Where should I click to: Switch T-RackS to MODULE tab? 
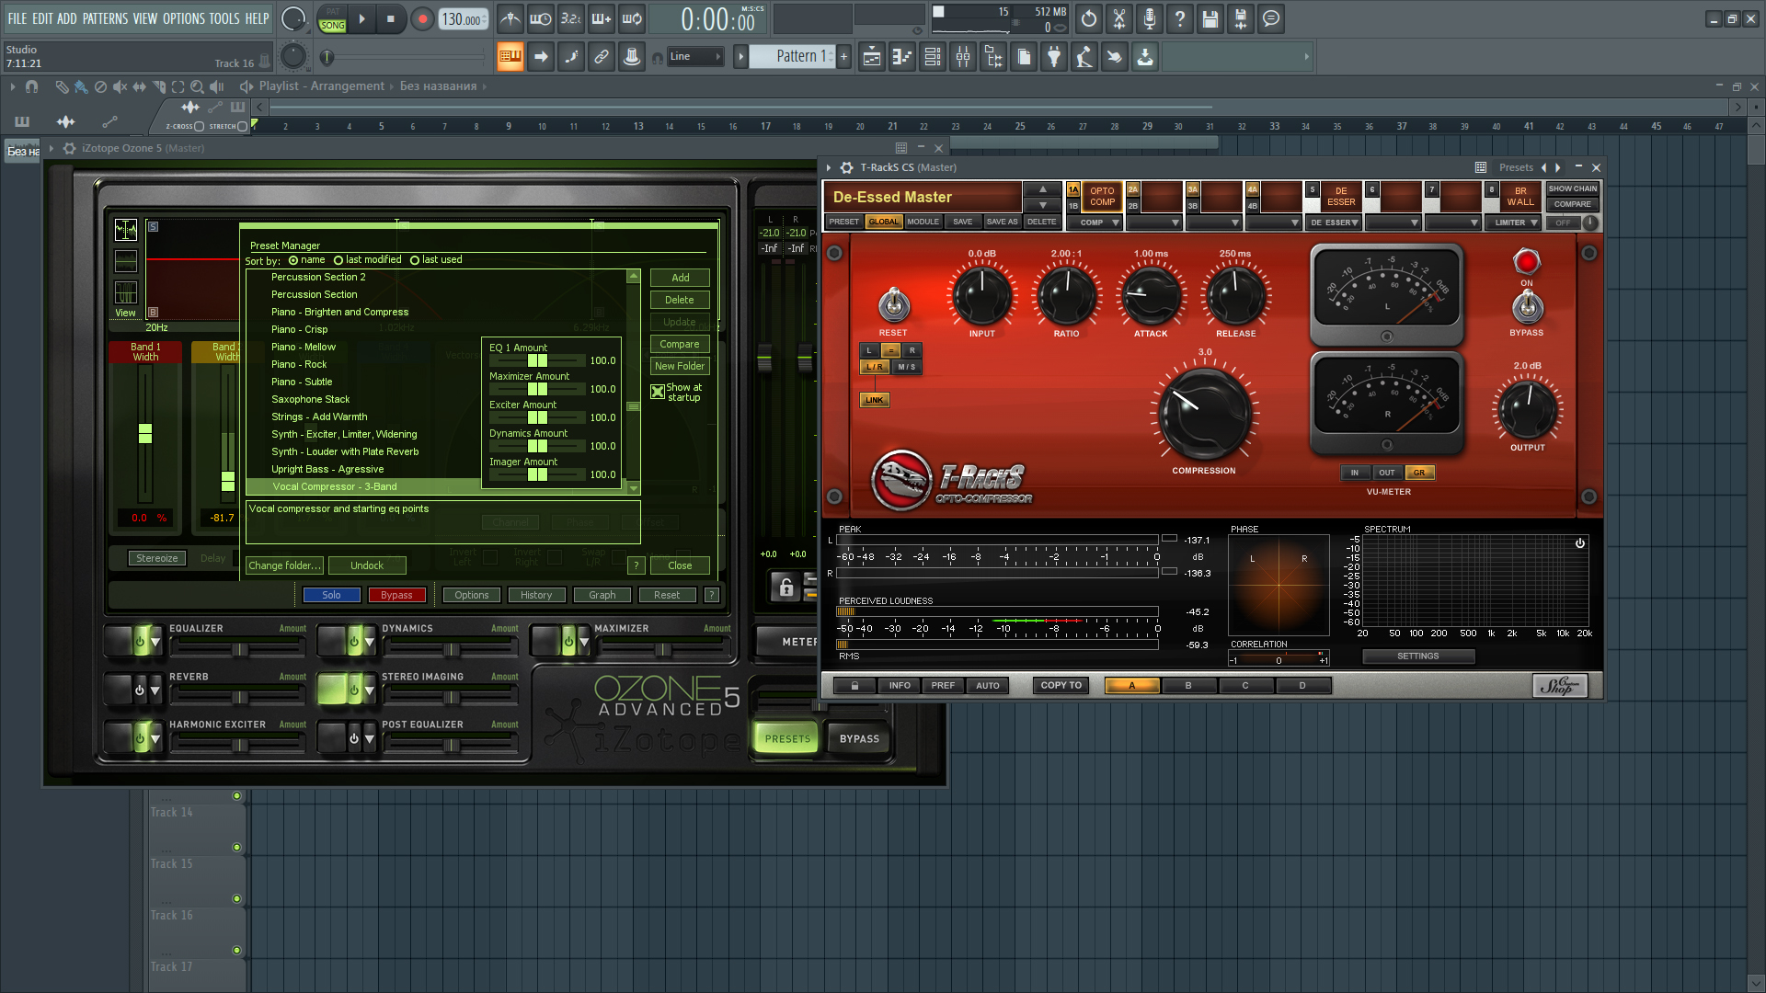pos(923,223)
